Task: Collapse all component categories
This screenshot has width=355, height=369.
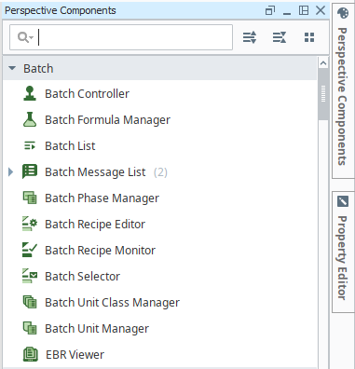Action: (x=280, y=37)
